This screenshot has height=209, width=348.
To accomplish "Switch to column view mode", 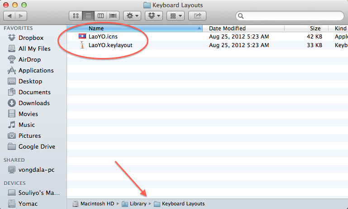I will 100,16.
